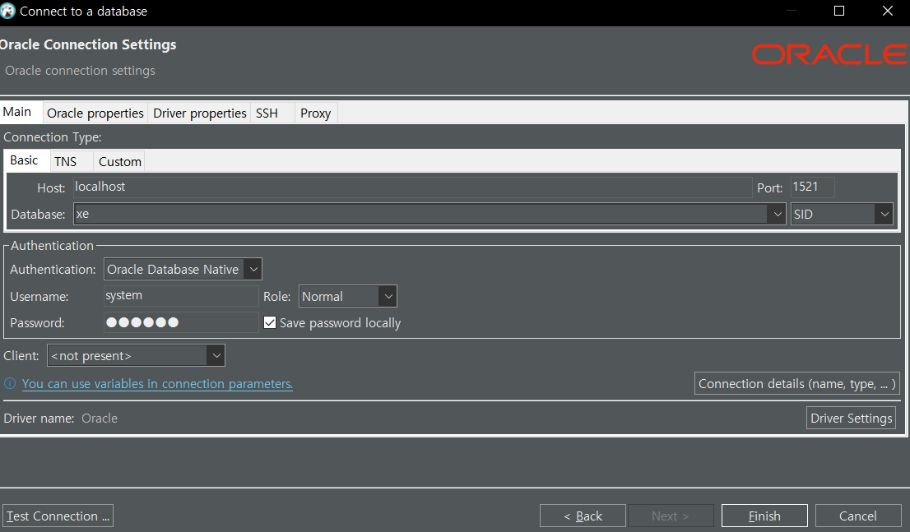
Task: Select the Custom connection type tab
Action: 119,162
